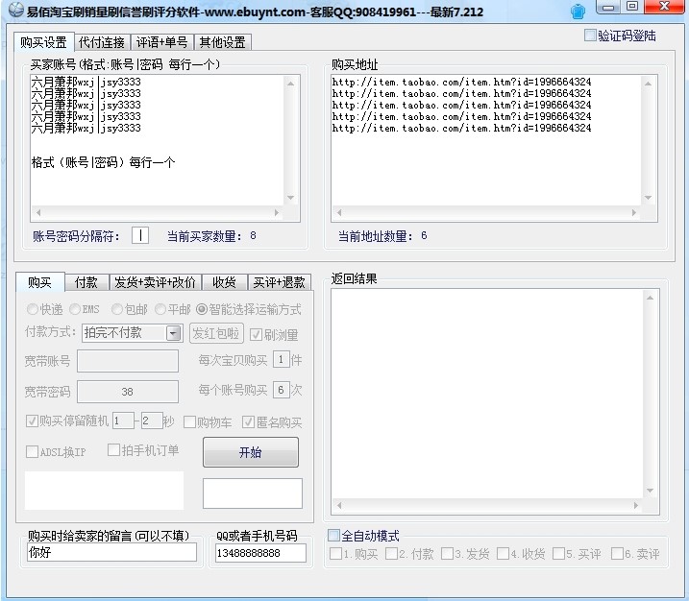
Task: Enable 全自动模式 checkbox
Action: [334, 535]
